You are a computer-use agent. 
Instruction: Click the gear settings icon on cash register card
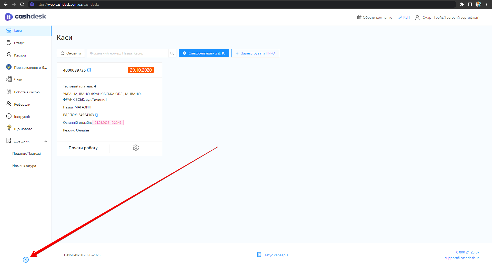136,148
